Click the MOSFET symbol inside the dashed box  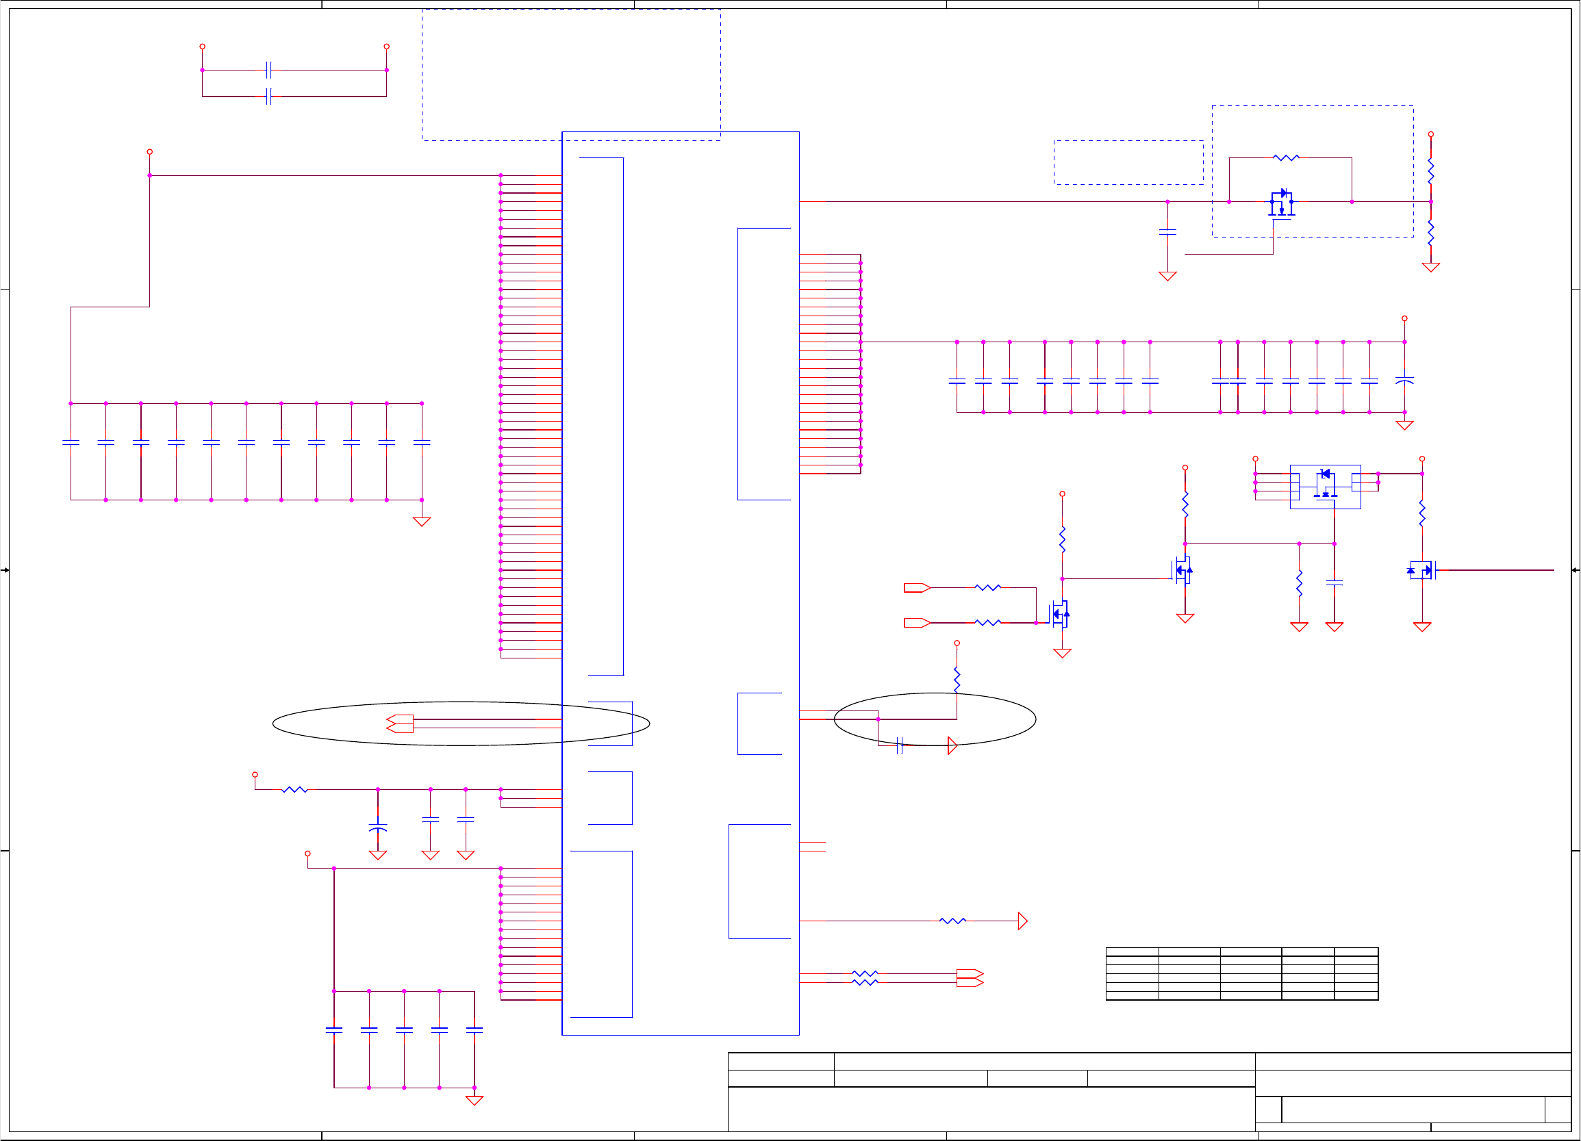point(1281,203)
